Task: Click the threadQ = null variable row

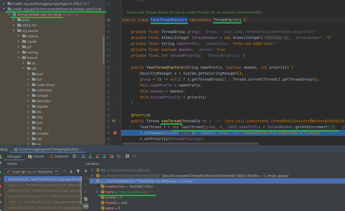Action: point(217,203)
